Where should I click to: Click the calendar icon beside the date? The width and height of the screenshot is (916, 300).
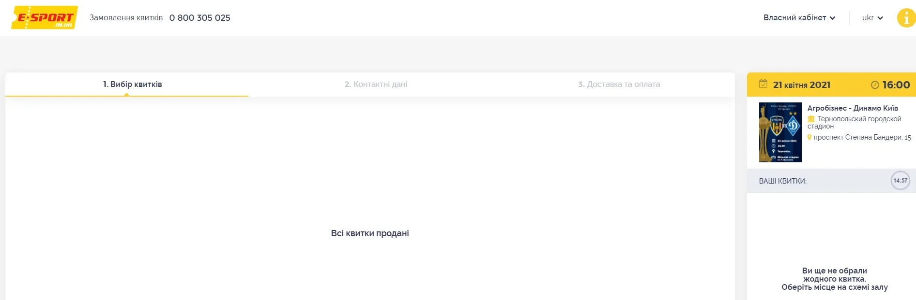click(763, 84)
